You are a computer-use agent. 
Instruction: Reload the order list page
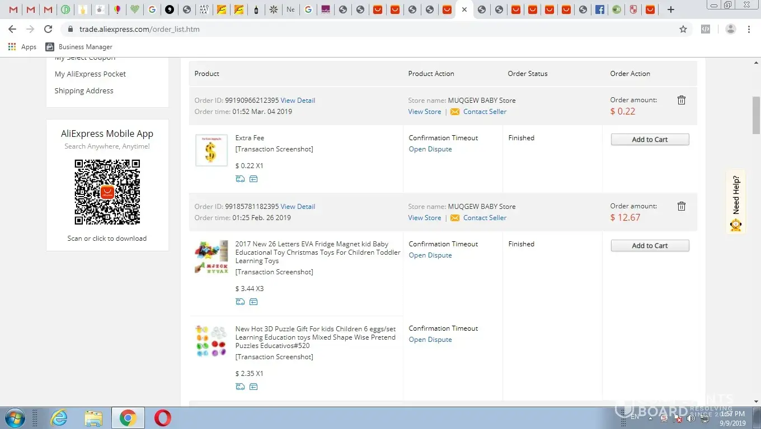(48, 29)
